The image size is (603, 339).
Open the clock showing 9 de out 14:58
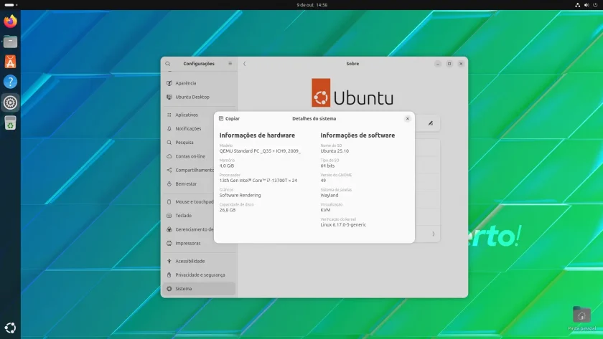point(312,5)
